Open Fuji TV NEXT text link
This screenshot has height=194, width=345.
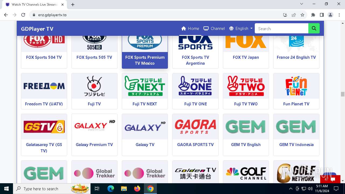tap(145, 104)
